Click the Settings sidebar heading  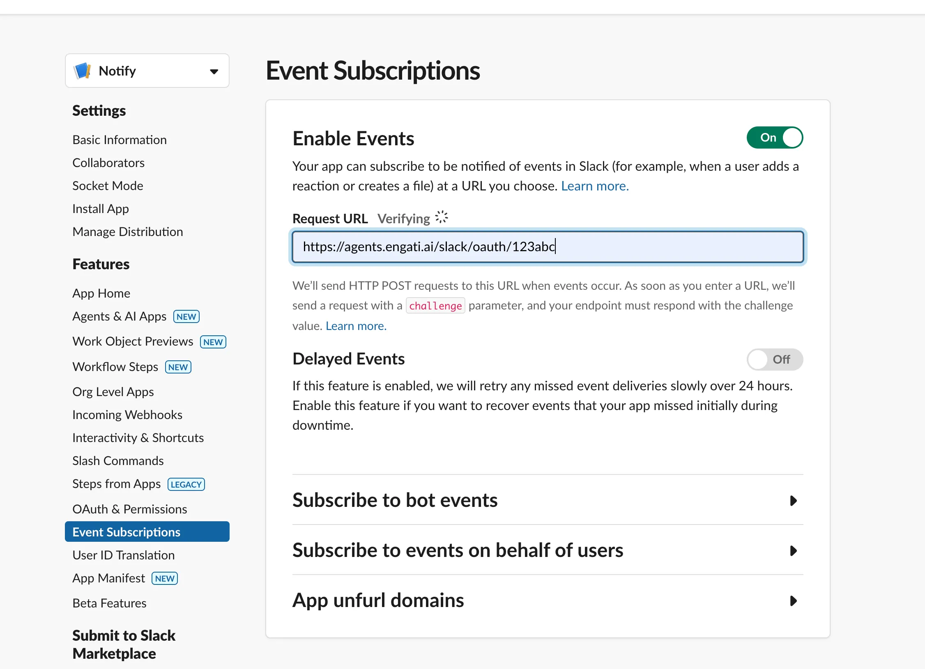[99, 111]
